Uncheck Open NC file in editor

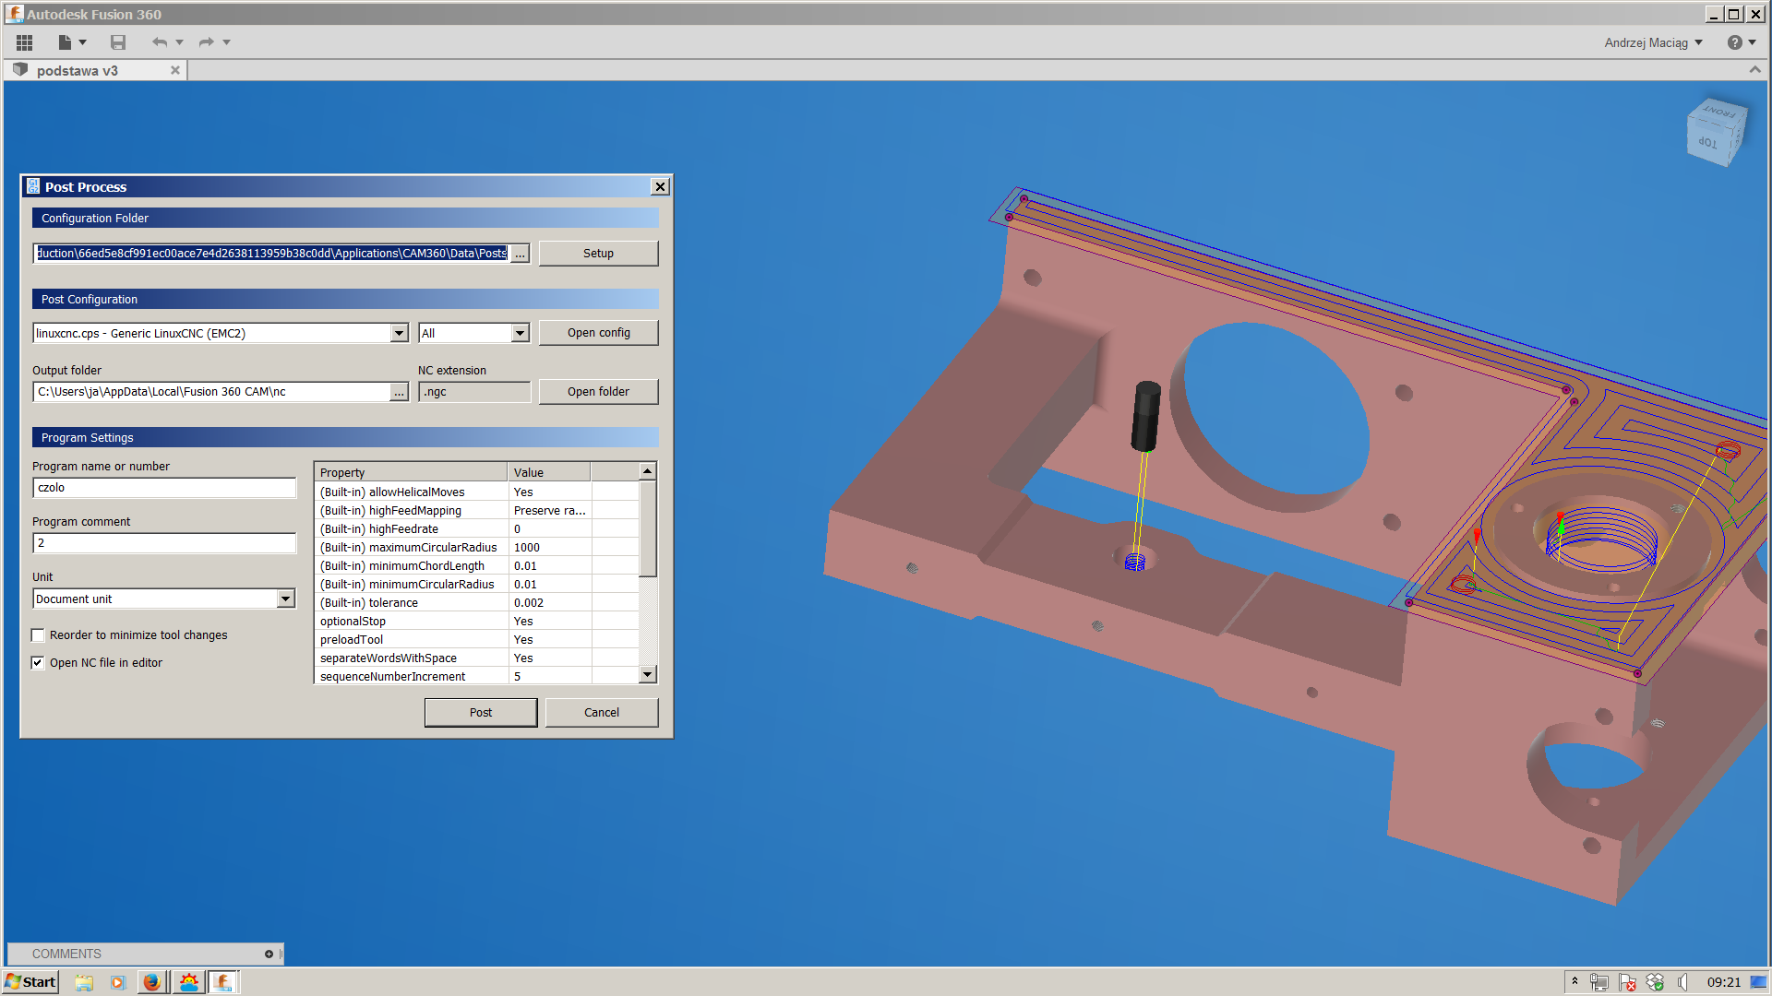[x=38, y=663]
